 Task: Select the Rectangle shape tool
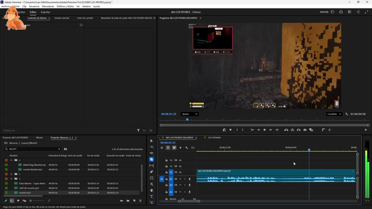pyautogui.click(x=151, y=178)
